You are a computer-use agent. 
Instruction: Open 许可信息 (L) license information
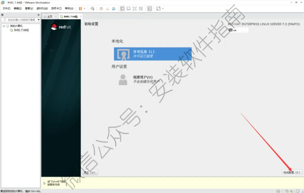(153, 54)
